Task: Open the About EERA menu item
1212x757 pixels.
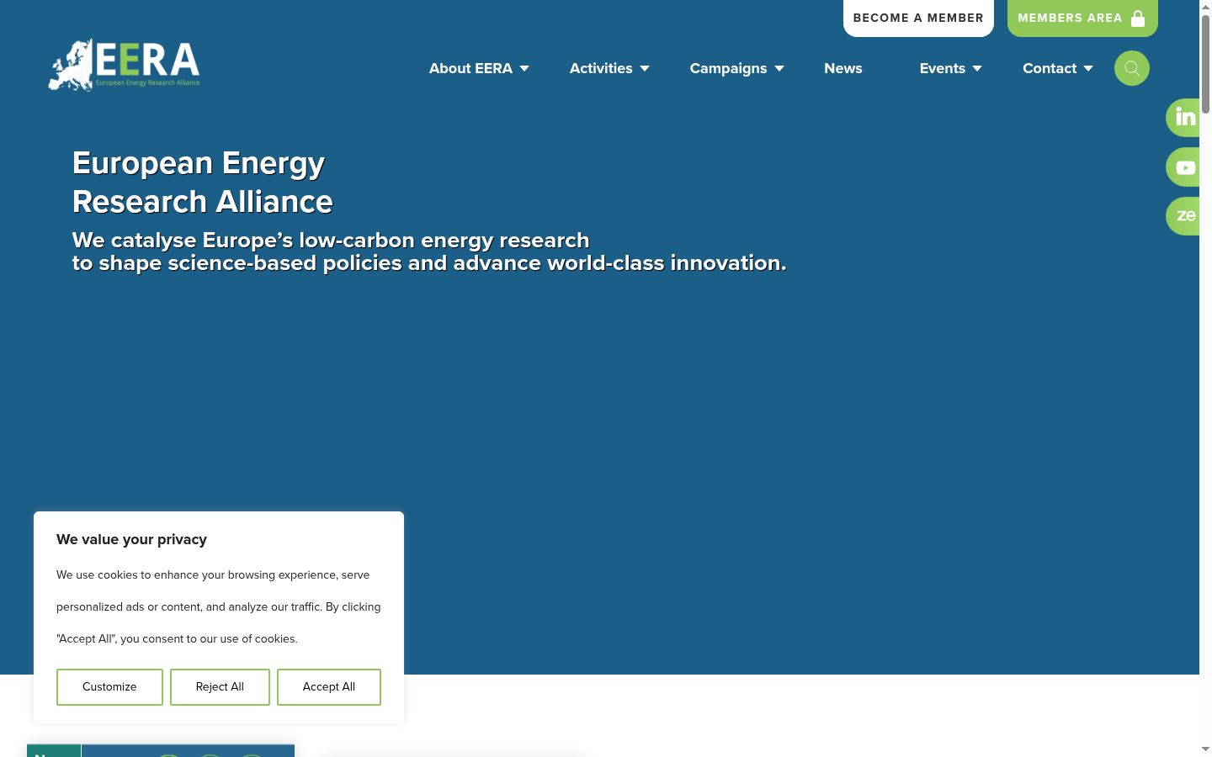Action: 470,68
